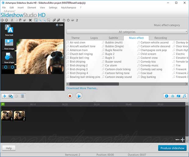
Task: Switch to the Recording tab
Action: pos(161,38)
